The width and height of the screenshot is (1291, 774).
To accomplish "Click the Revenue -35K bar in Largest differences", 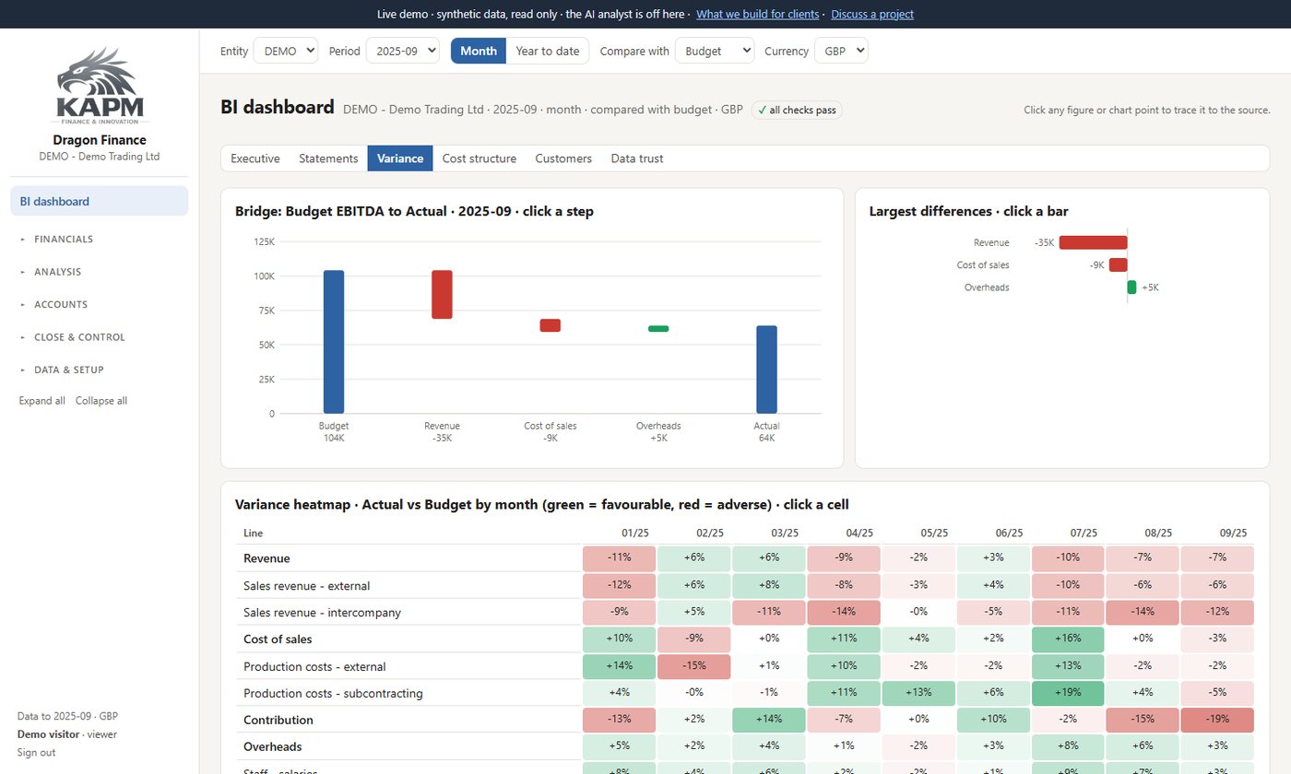I will 1093,242.
